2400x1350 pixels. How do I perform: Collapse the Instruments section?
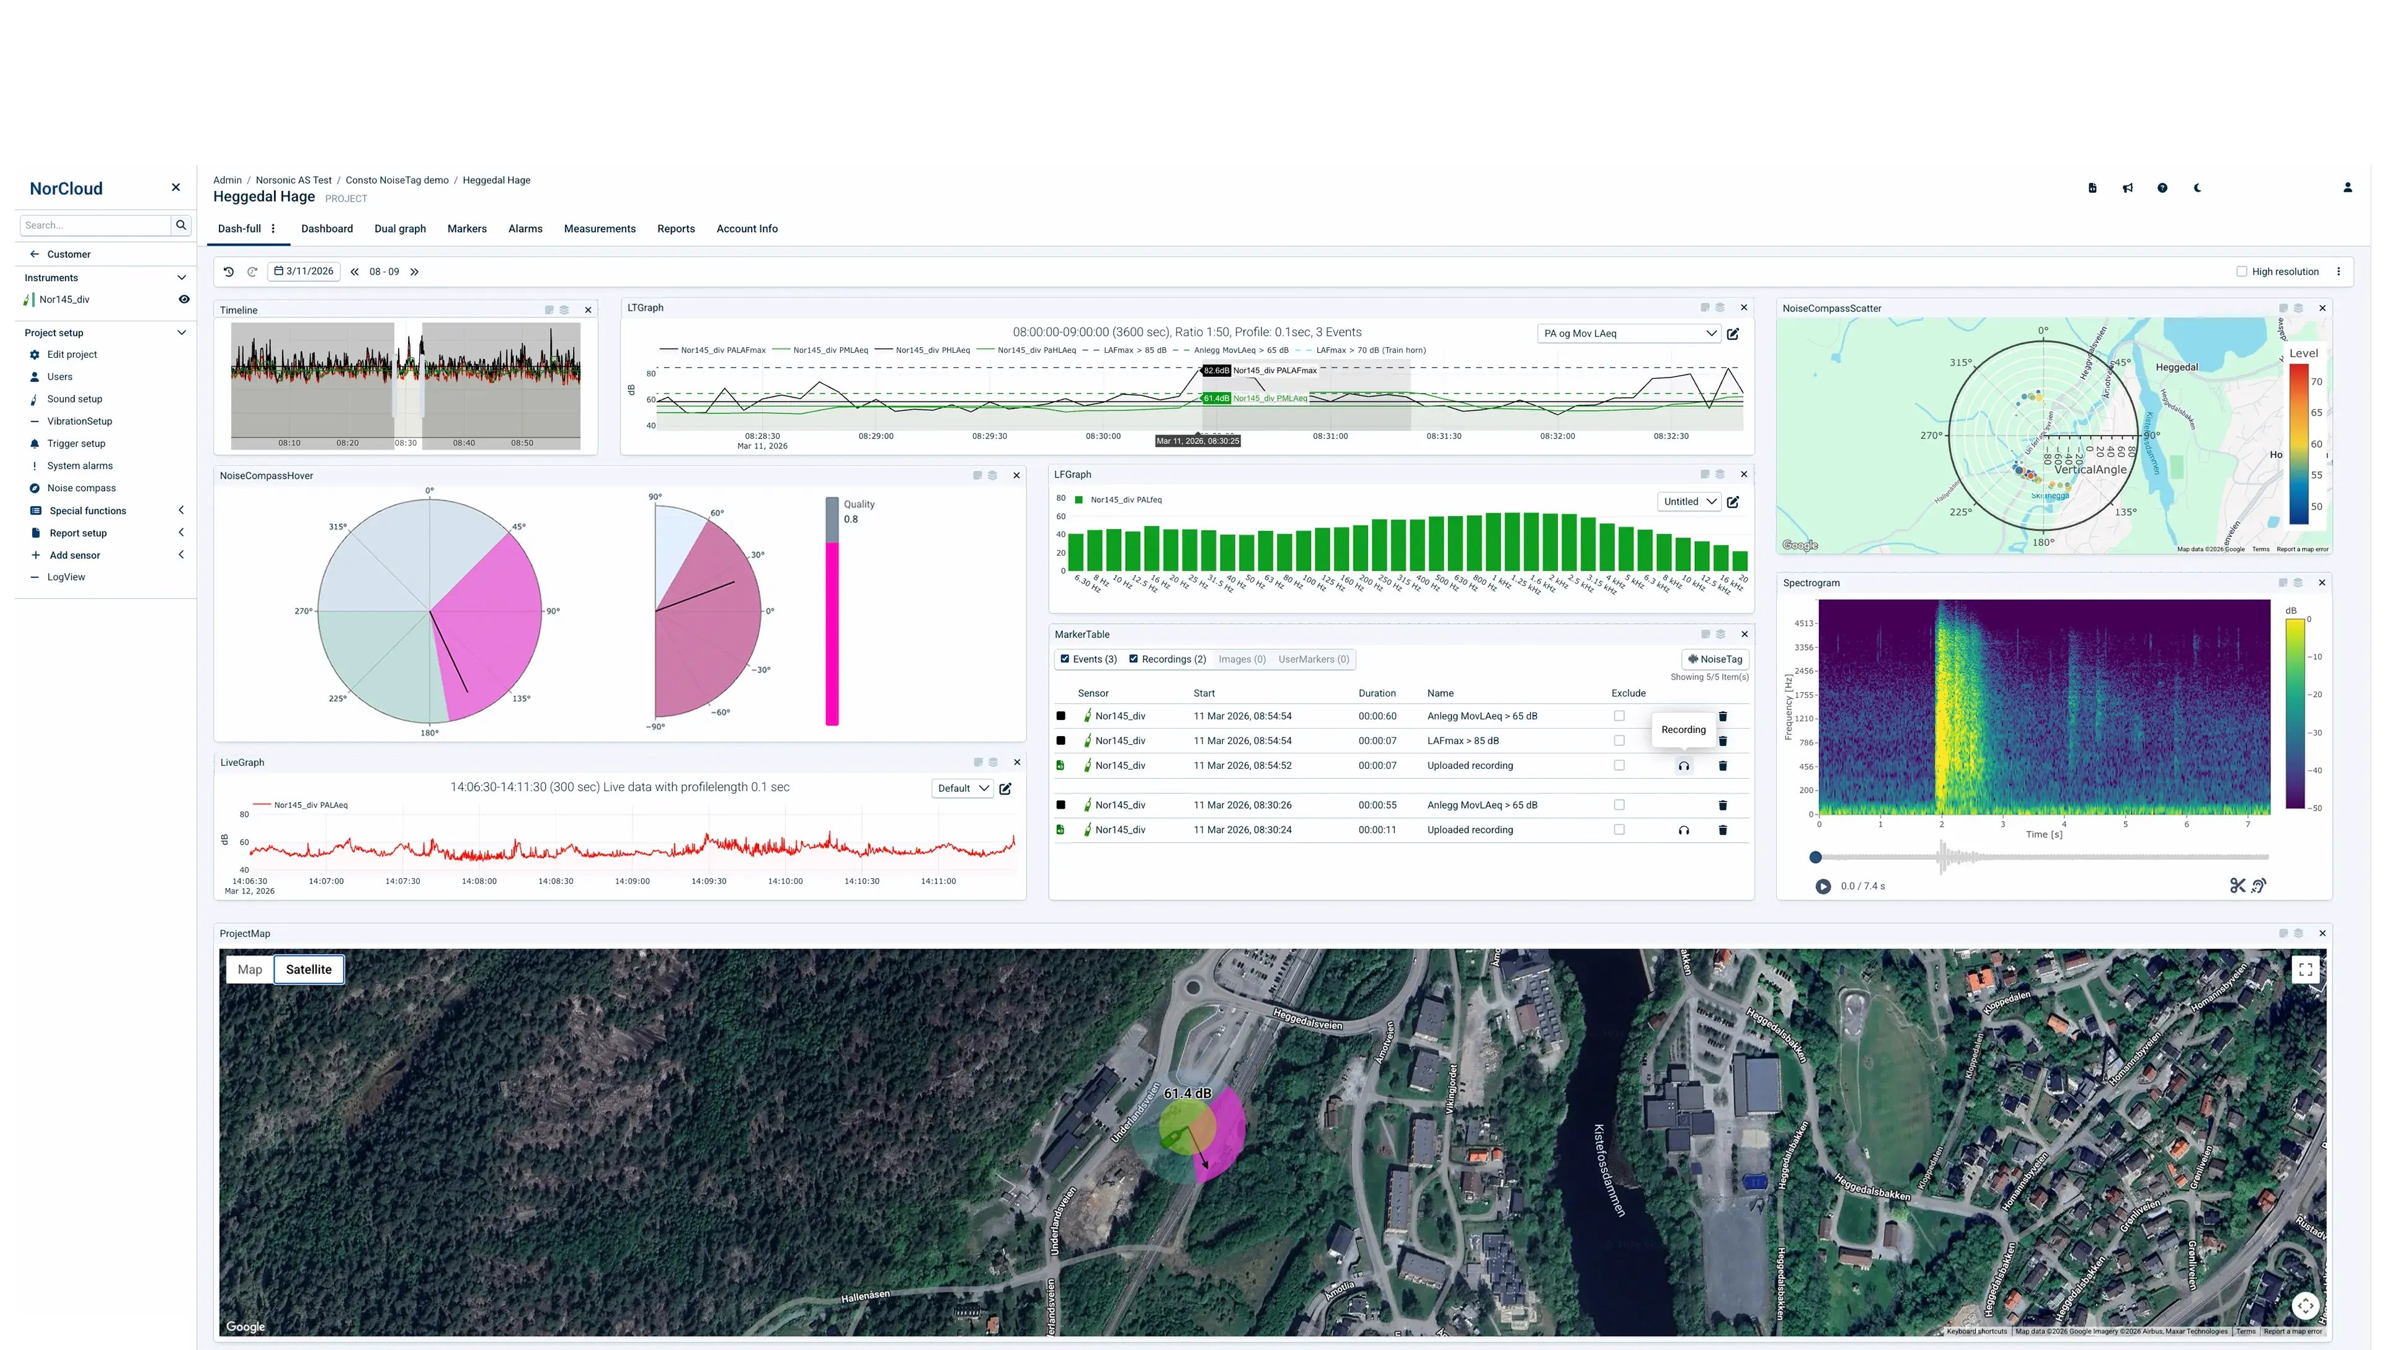coord(182,278)
